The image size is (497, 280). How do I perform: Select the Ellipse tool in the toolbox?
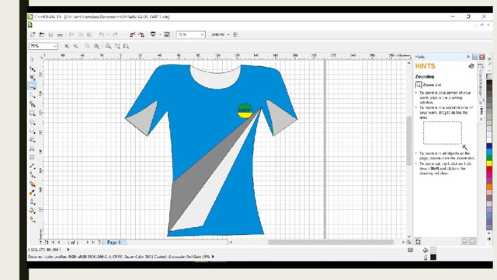point(33,122)
